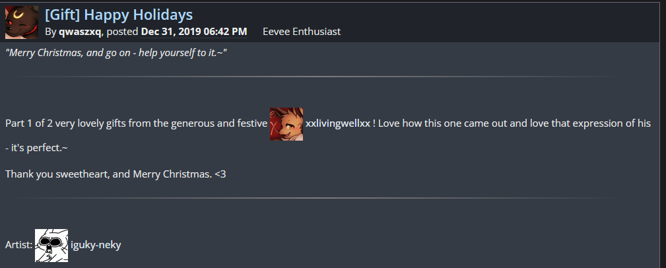Click the word "posted" in the byline
Screen dimensions: 666x268
click(x=122, y=32)
